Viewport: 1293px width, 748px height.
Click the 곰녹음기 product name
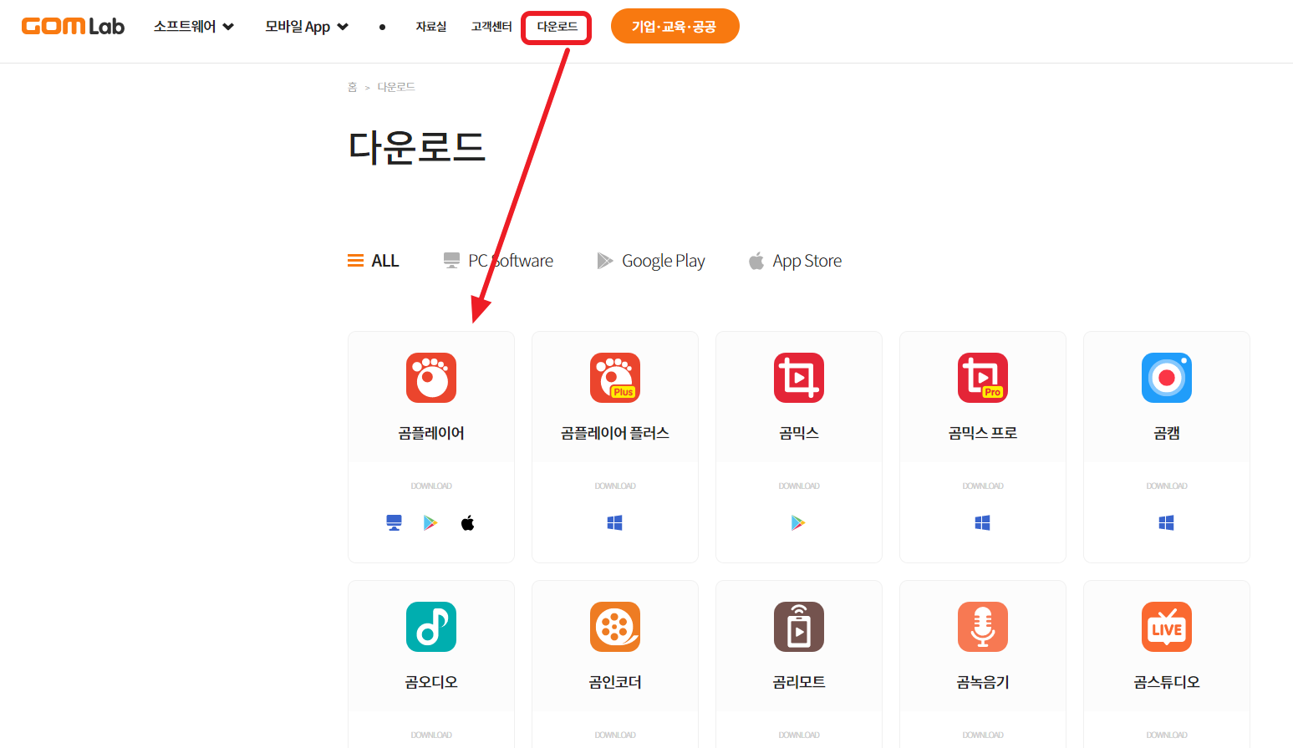click(983, 682)
